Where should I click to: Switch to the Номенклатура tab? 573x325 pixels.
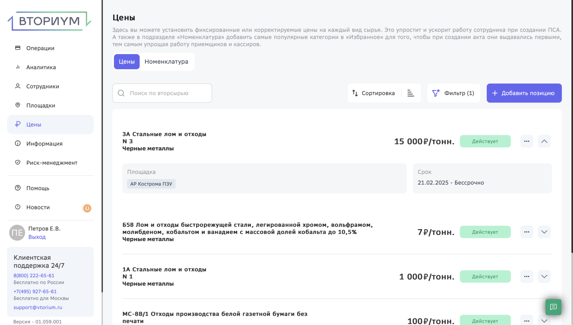tap(166, 62)
